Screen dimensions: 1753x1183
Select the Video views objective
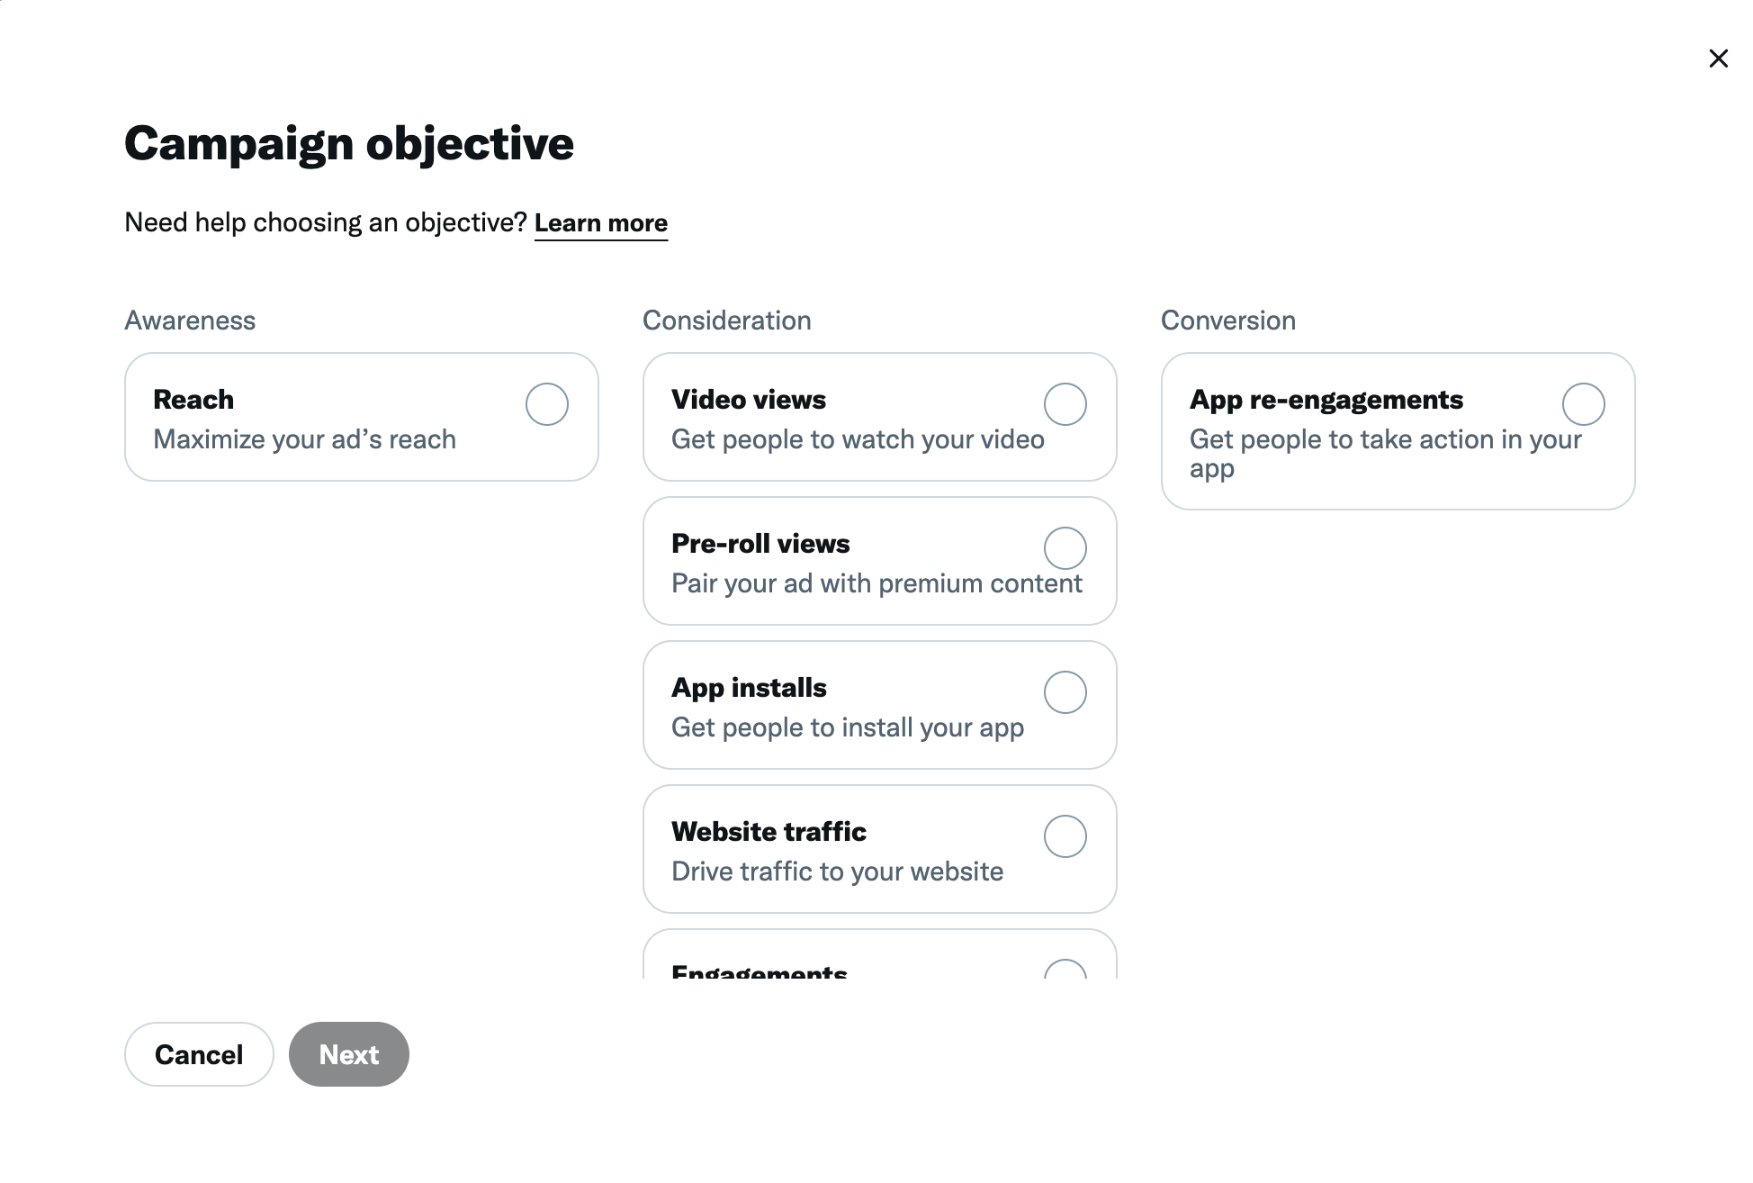click(1065, 404)
